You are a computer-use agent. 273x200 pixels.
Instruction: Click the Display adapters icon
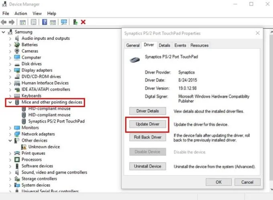coord(17,70)
